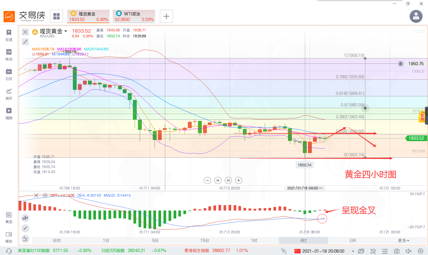Switch to 1时 timeframe tab
This screenshot has height=255, width=428.
coord(254,240)
